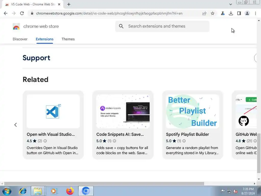Open Internet Explorer from the taskbar
The height and width of the screenshot is (196, 261).
point(23,191)
